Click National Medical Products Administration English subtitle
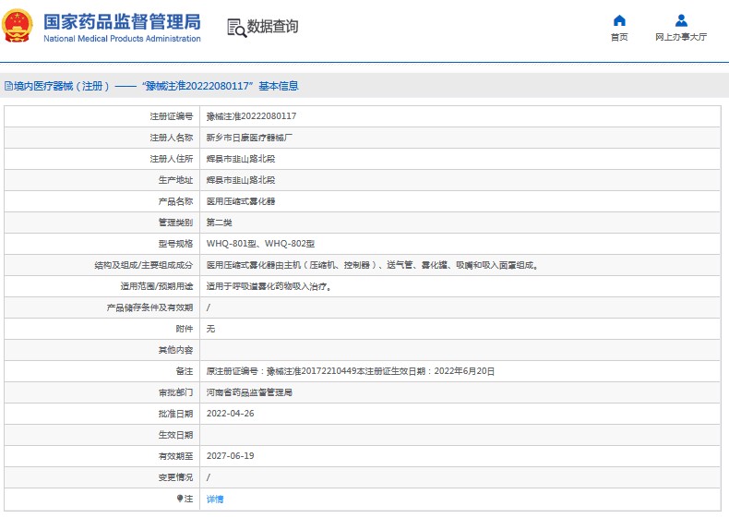Viewport: 729px width, 518px height. tap(122, 39)
